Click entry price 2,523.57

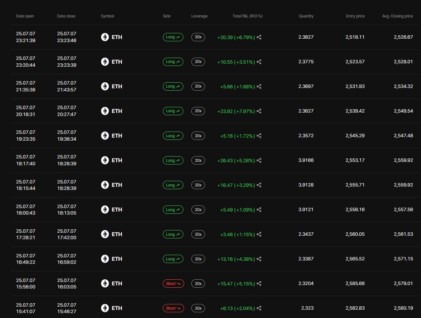[x=355, y=62]
